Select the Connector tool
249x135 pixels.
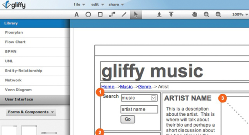(112, 14)
